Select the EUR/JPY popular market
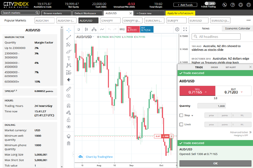253x168 pixels. [x=176, y=21]
